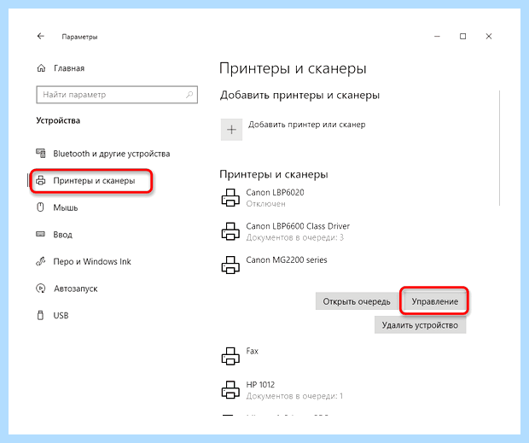Viewport: 529px width, 443px height.
Task: Click the plus icon to add printer
Action: [231, 130]
